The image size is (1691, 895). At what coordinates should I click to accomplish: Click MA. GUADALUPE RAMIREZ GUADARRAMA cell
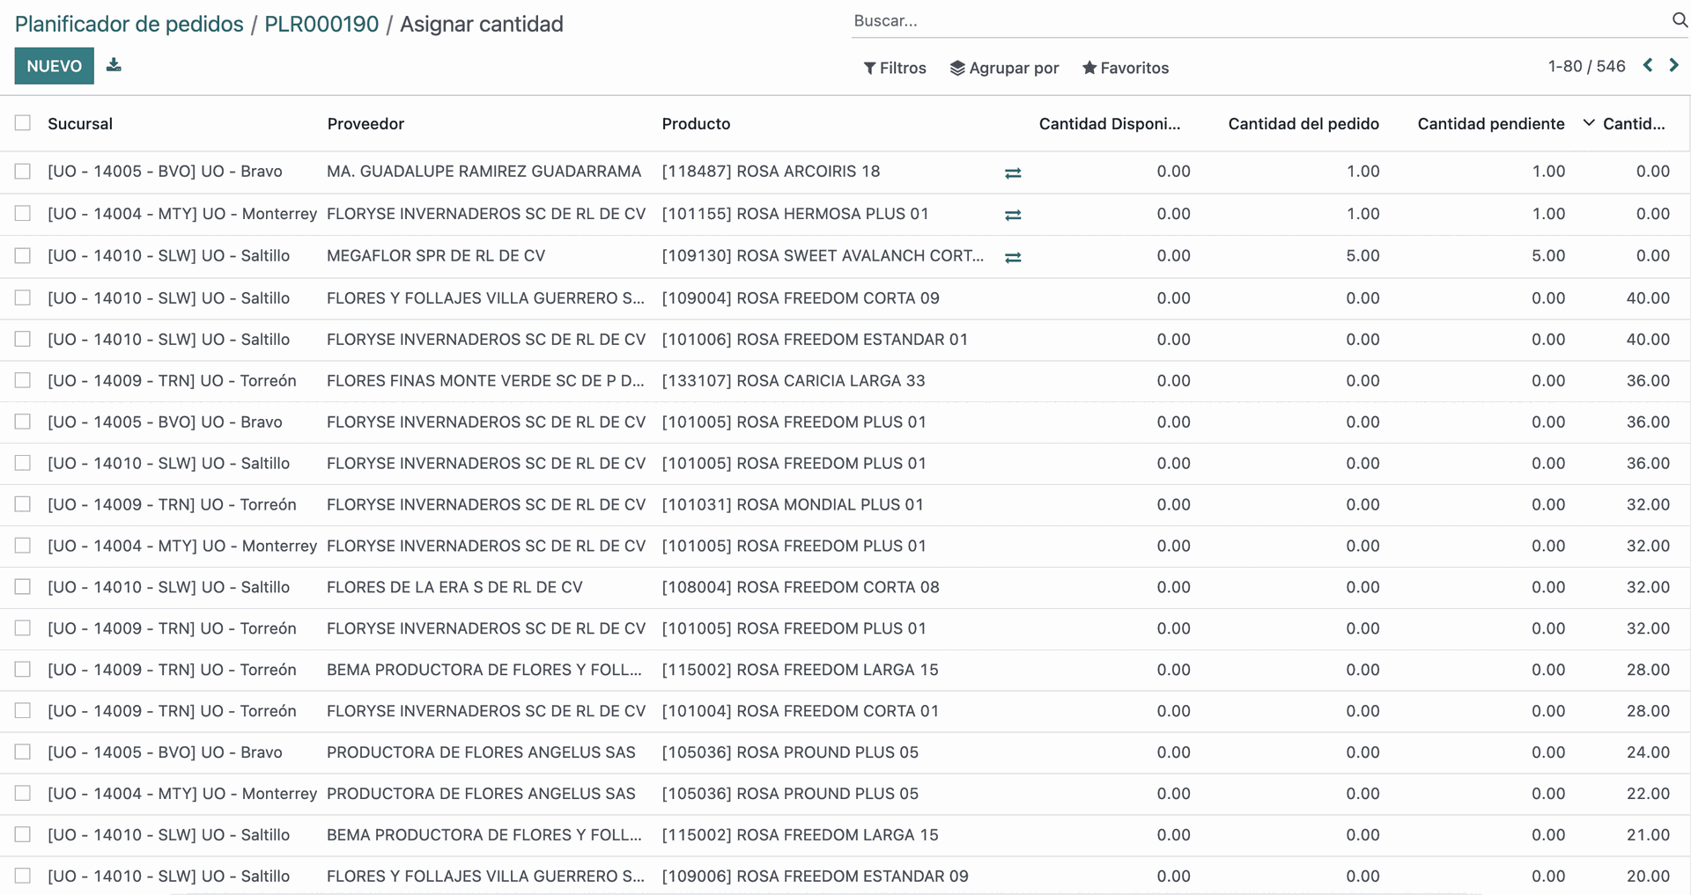click(484, 172)
